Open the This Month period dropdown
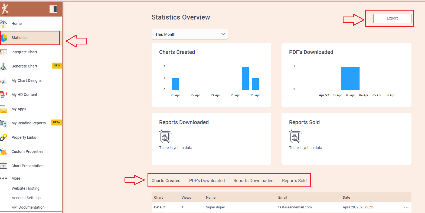425x213 pixels. [189, 34]
